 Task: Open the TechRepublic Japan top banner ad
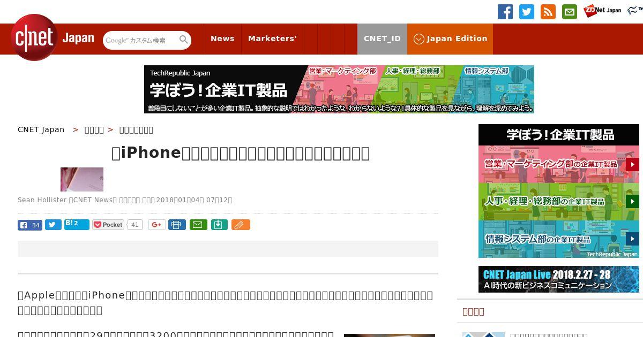(339, 89)
